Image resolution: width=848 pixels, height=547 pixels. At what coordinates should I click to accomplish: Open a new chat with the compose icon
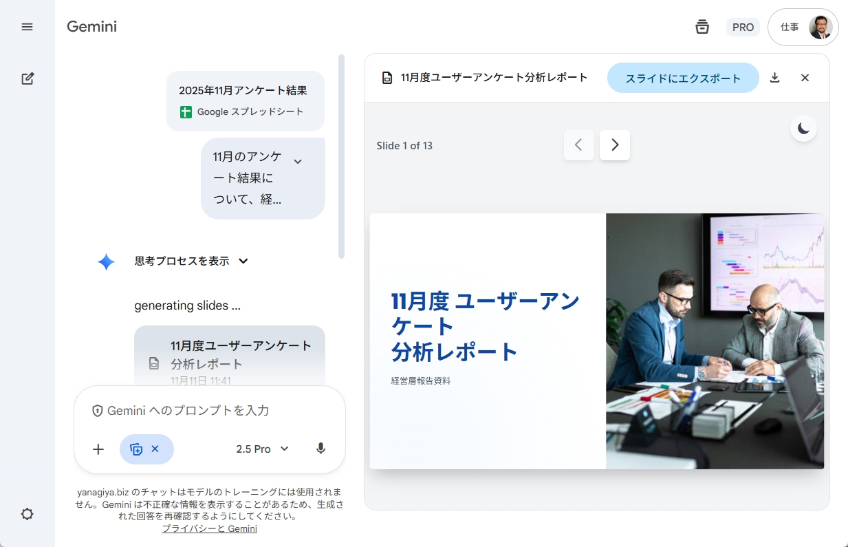pos(28,78)
